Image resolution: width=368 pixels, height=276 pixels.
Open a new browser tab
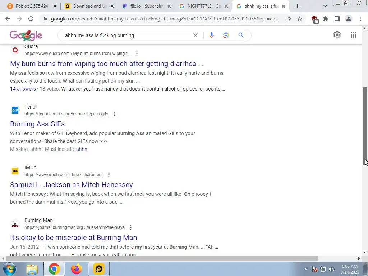pyautogui.click(x=297, y=6)
